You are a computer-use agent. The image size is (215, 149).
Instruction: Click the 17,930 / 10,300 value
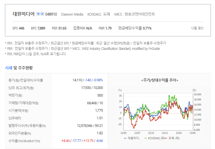point(92,88)
